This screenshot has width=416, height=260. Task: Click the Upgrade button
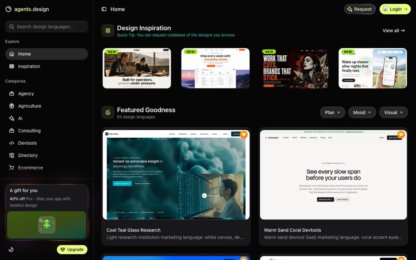(x=72, y=250)
